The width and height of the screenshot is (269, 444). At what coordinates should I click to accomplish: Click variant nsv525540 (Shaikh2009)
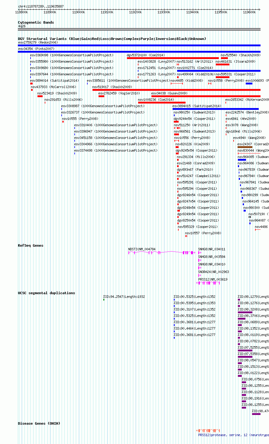pyautogui.click(x=240, y=55)
